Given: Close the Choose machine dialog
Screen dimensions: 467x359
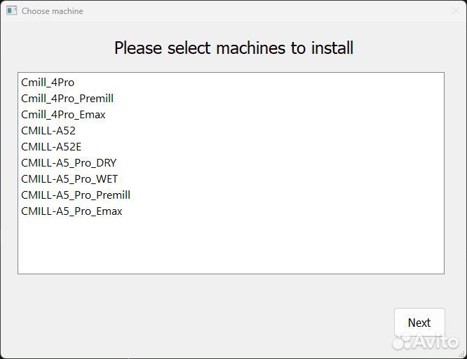Looking at the screenshot, I should (x=455, y=11).
